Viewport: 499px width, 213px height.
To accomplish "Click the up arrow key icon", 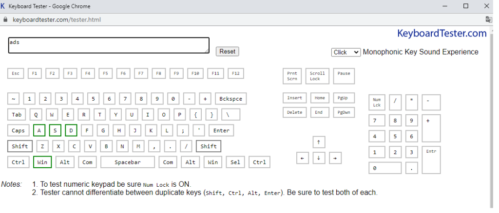I will pyautogui.click(x=318, y=142).
